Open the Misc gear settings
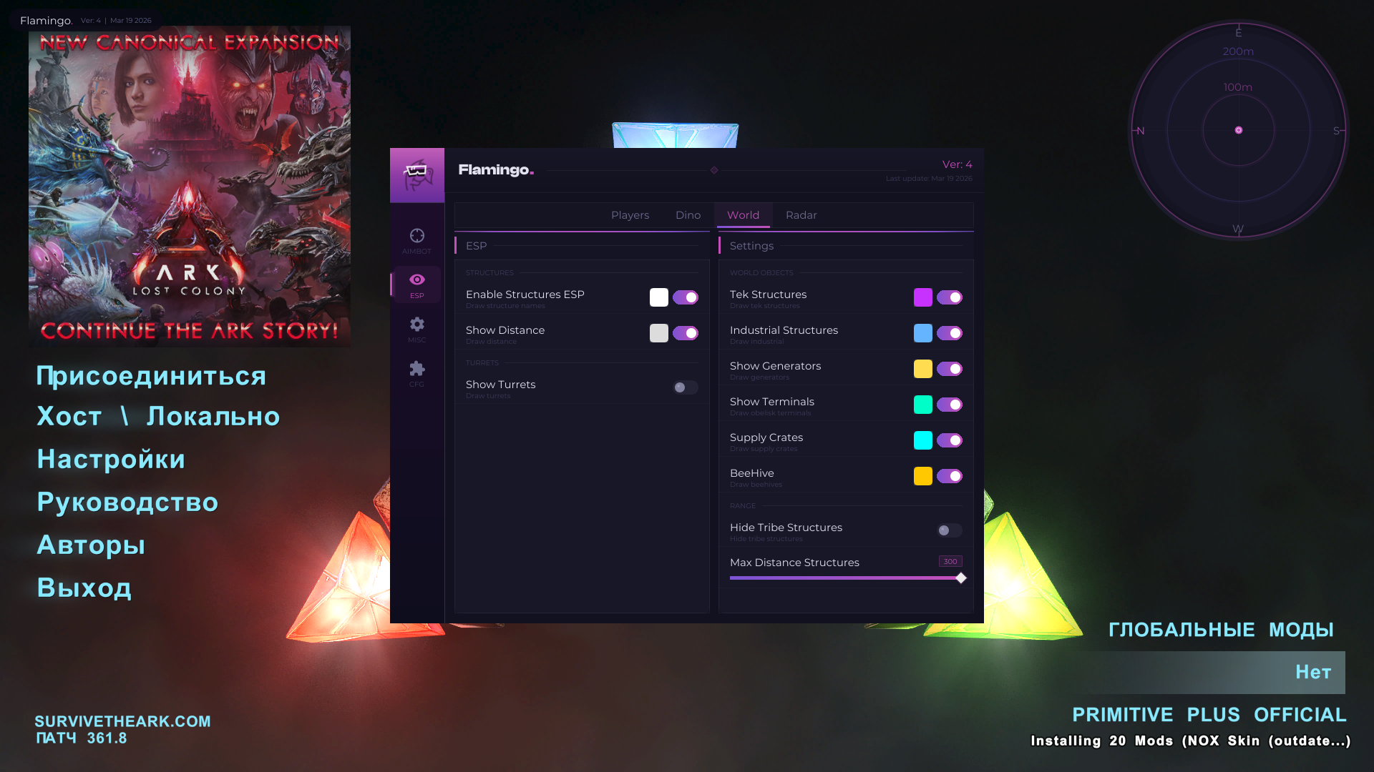 416,329
